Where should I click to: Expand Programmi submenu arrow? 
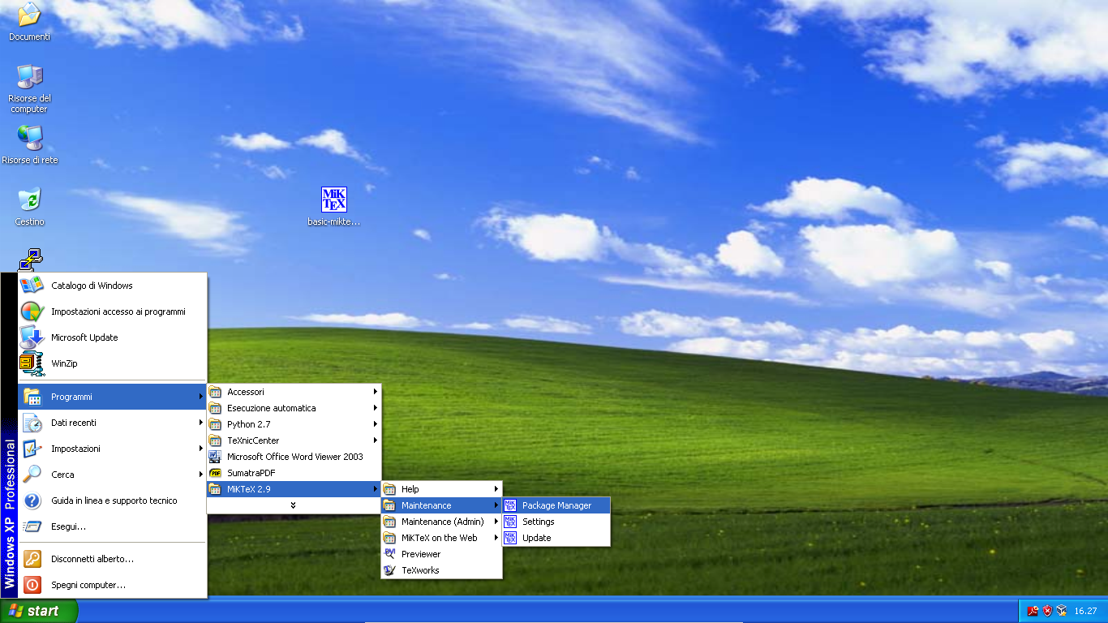click(201, 397)
